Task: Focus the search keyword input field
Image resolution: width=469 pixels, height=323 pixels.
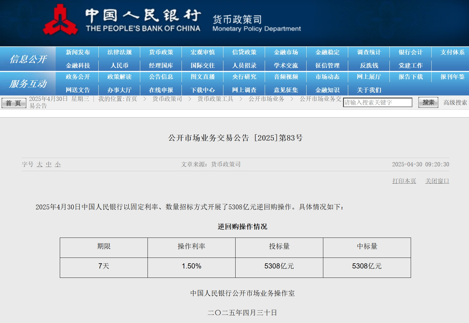Action: point(377,102)
